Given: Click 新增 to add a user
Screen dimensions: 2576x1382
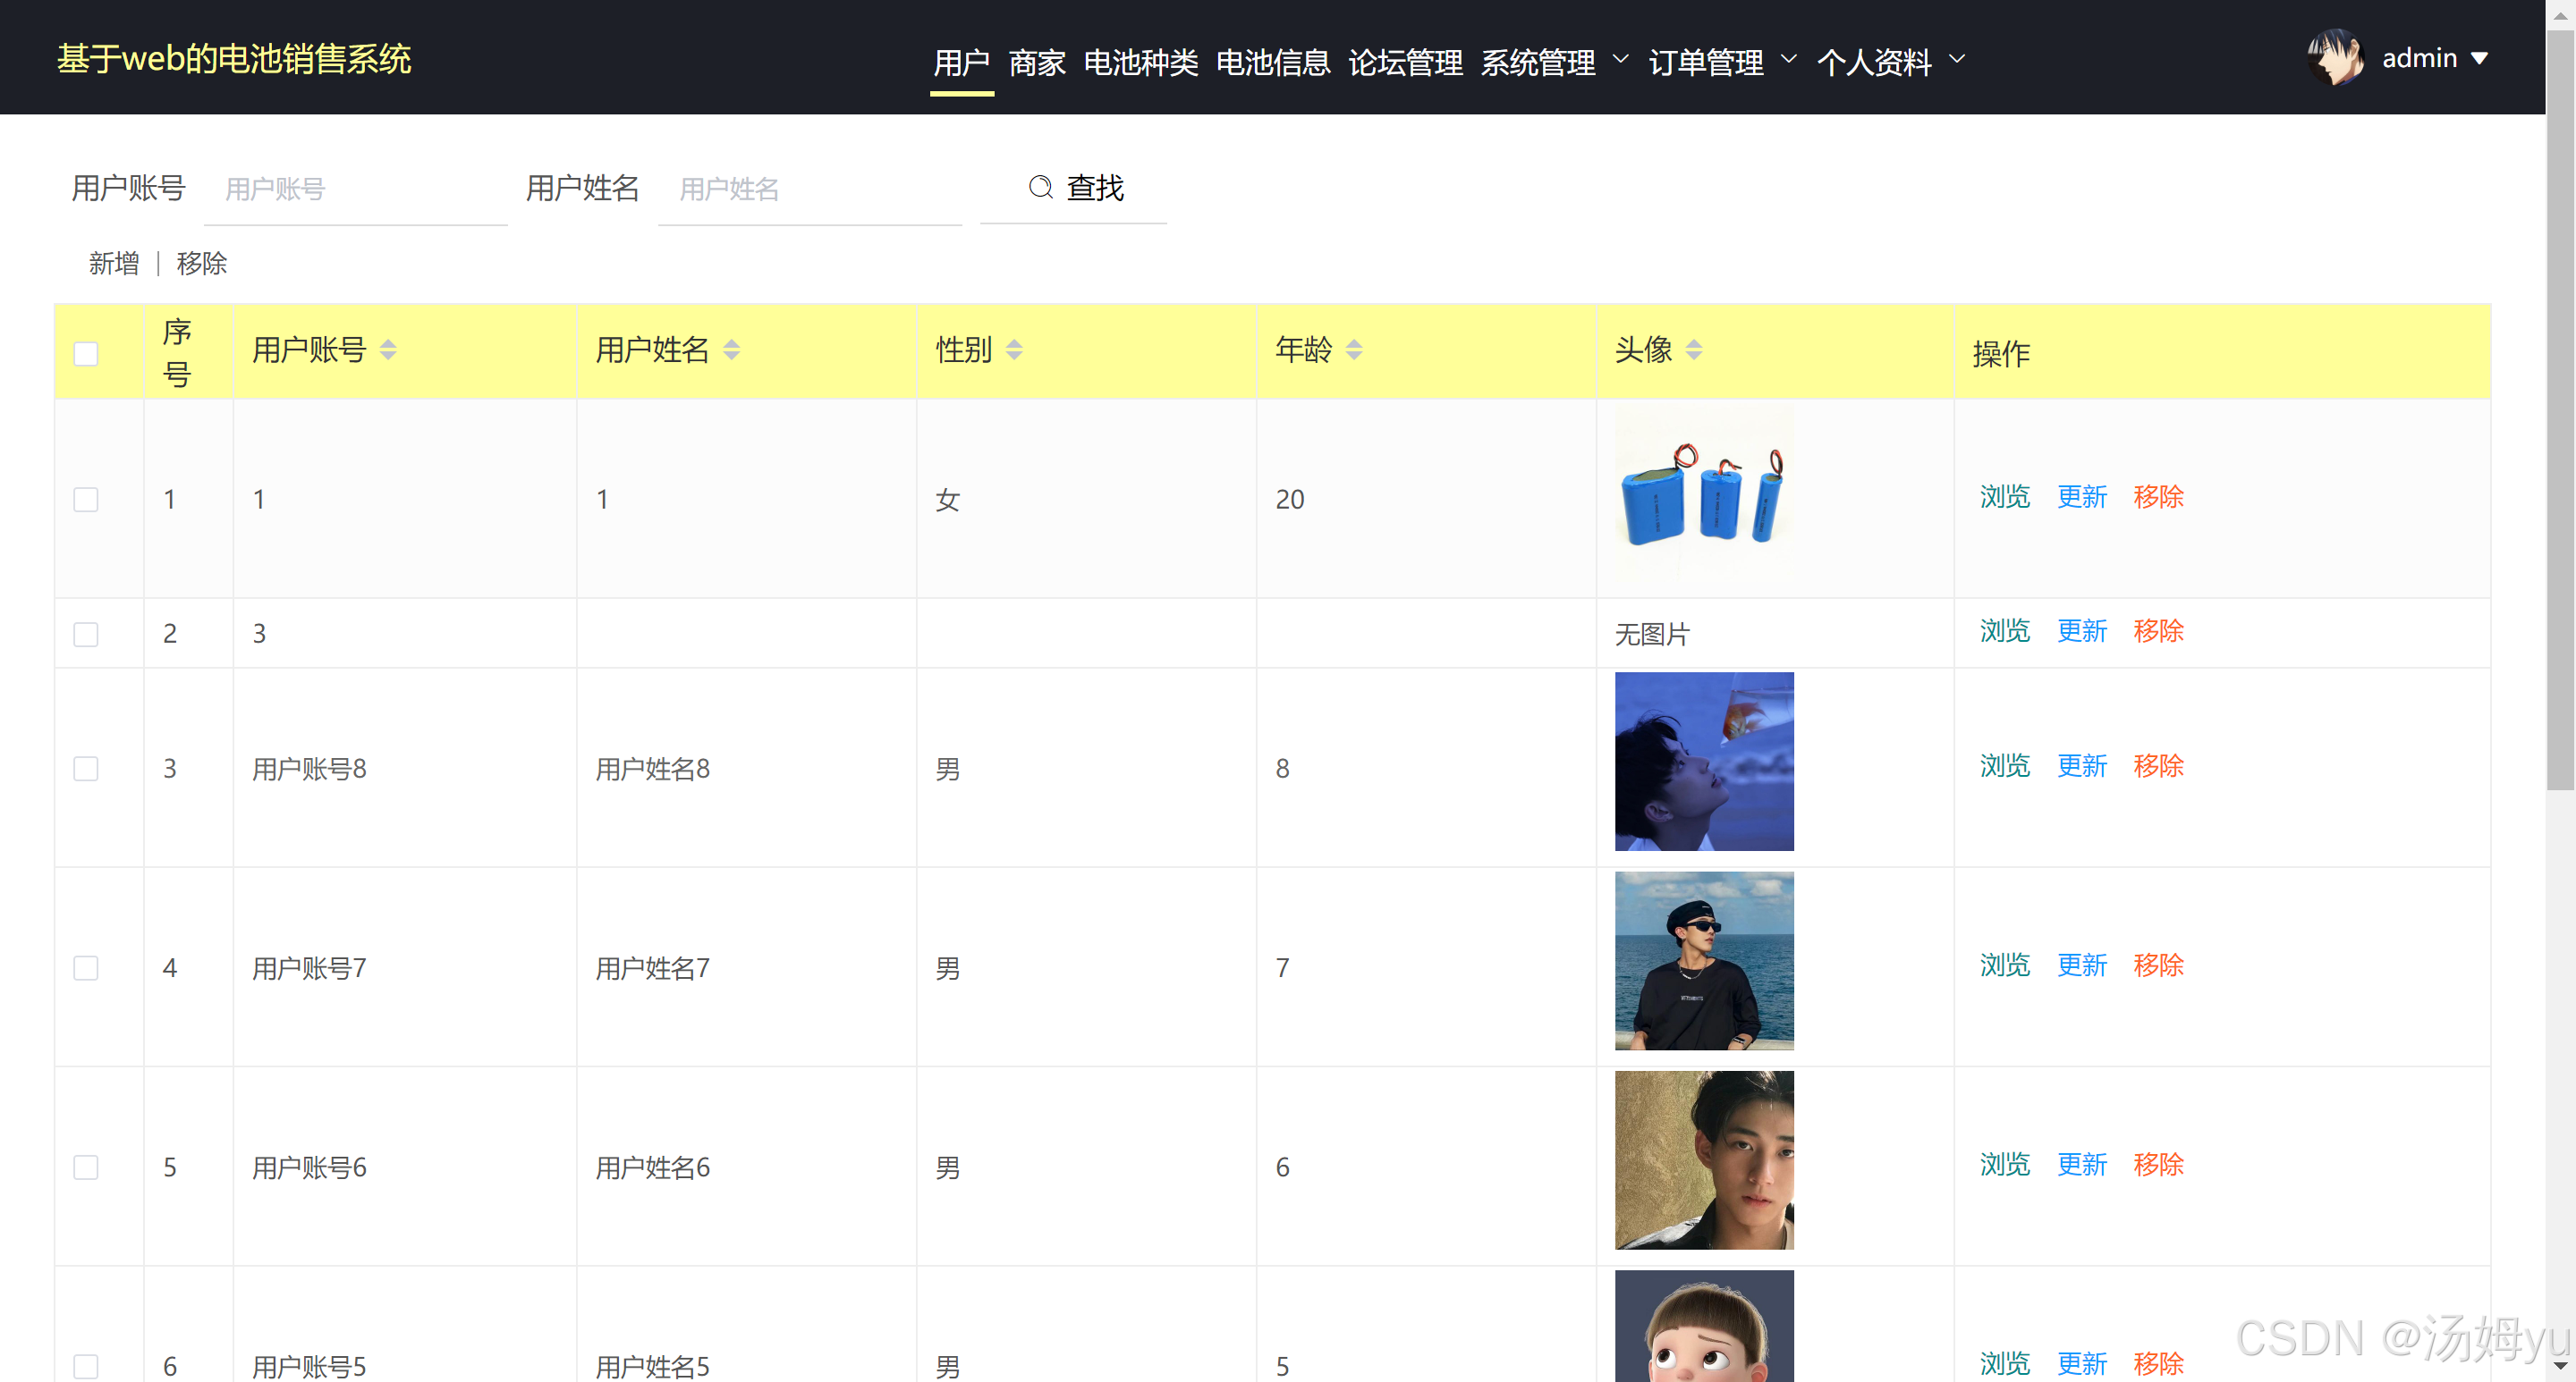Looking at the screenshot, I should coord(114,264).
